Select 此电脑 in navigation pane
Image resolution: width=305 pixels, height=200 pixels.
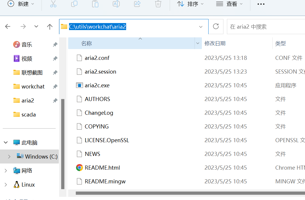(x=29, y=142)
